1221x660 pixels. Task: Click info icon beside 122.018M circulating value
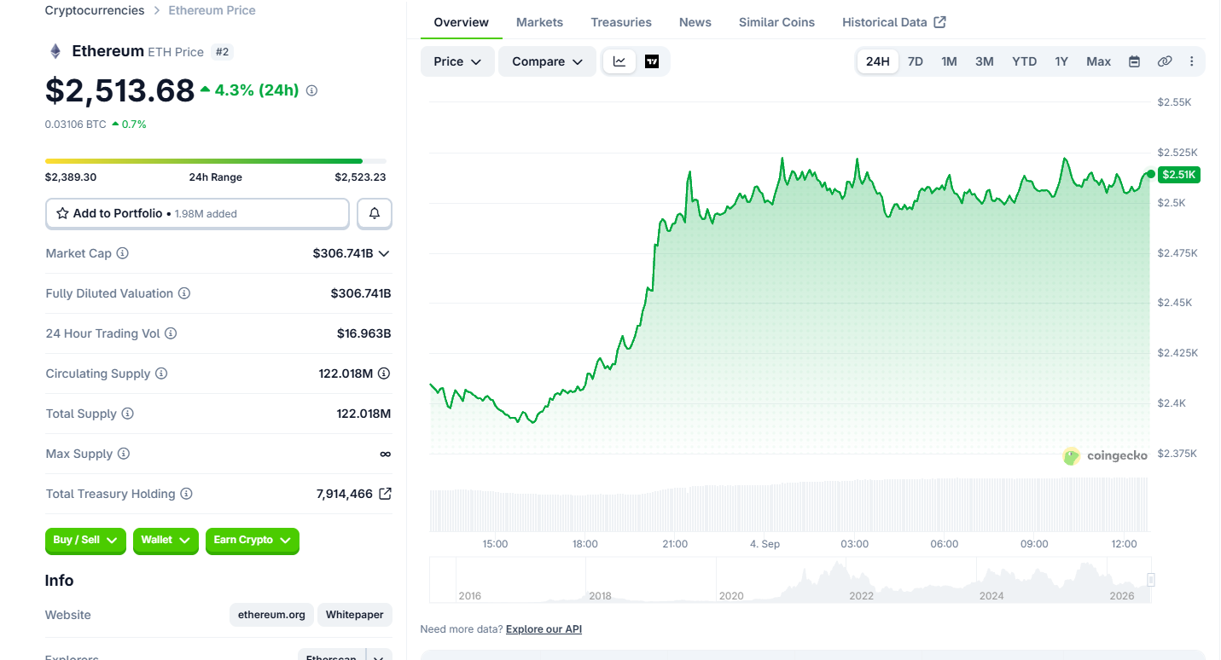(x=384, y=373)
